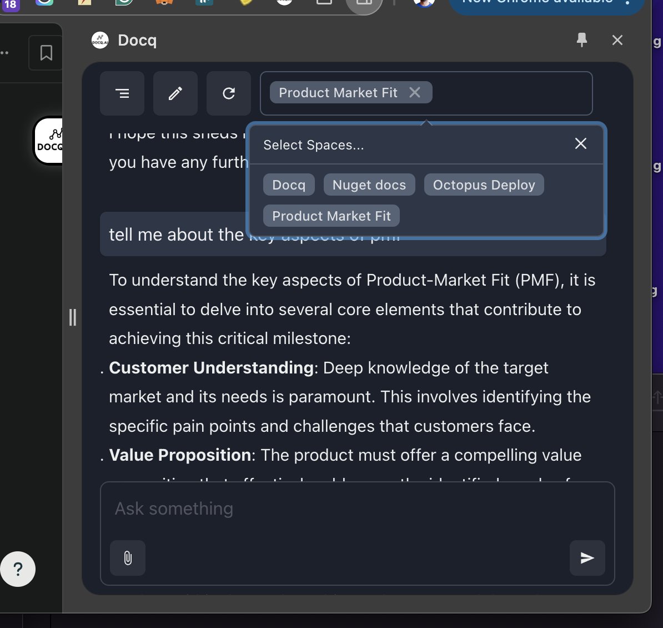Pin the Docq side panel
Image resolution: width=663 pixels, height=628 pixels.
[x=582, y=40]
